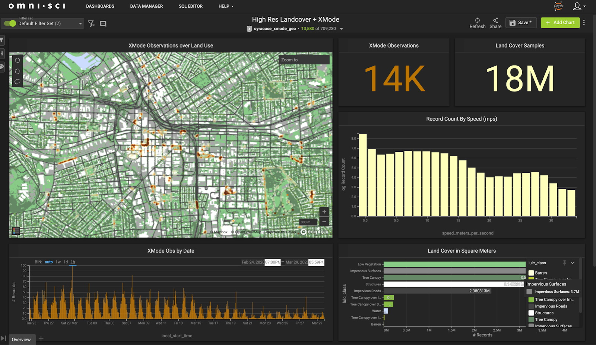Set time bin to 1w
Viewport: 596px width, 345px height.
58,262
